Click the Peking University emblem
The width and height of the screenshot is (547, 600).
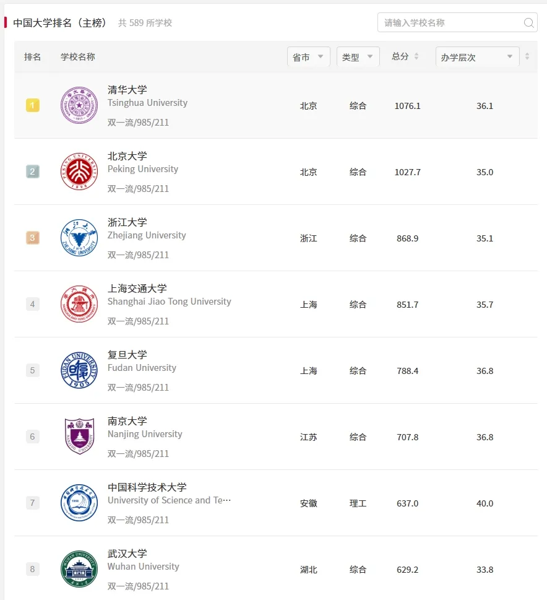click(x=79, y=172)
